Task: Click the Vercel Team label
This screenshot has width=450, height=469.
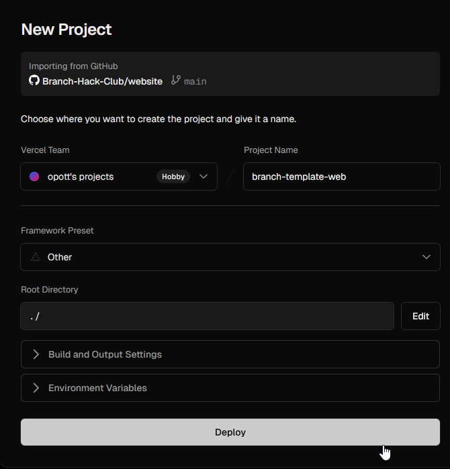Action: pos(45,150)
